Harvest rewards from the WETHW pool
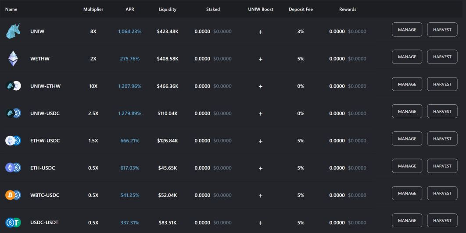This screenshot has width=466, height=233. tap(442, 56)
